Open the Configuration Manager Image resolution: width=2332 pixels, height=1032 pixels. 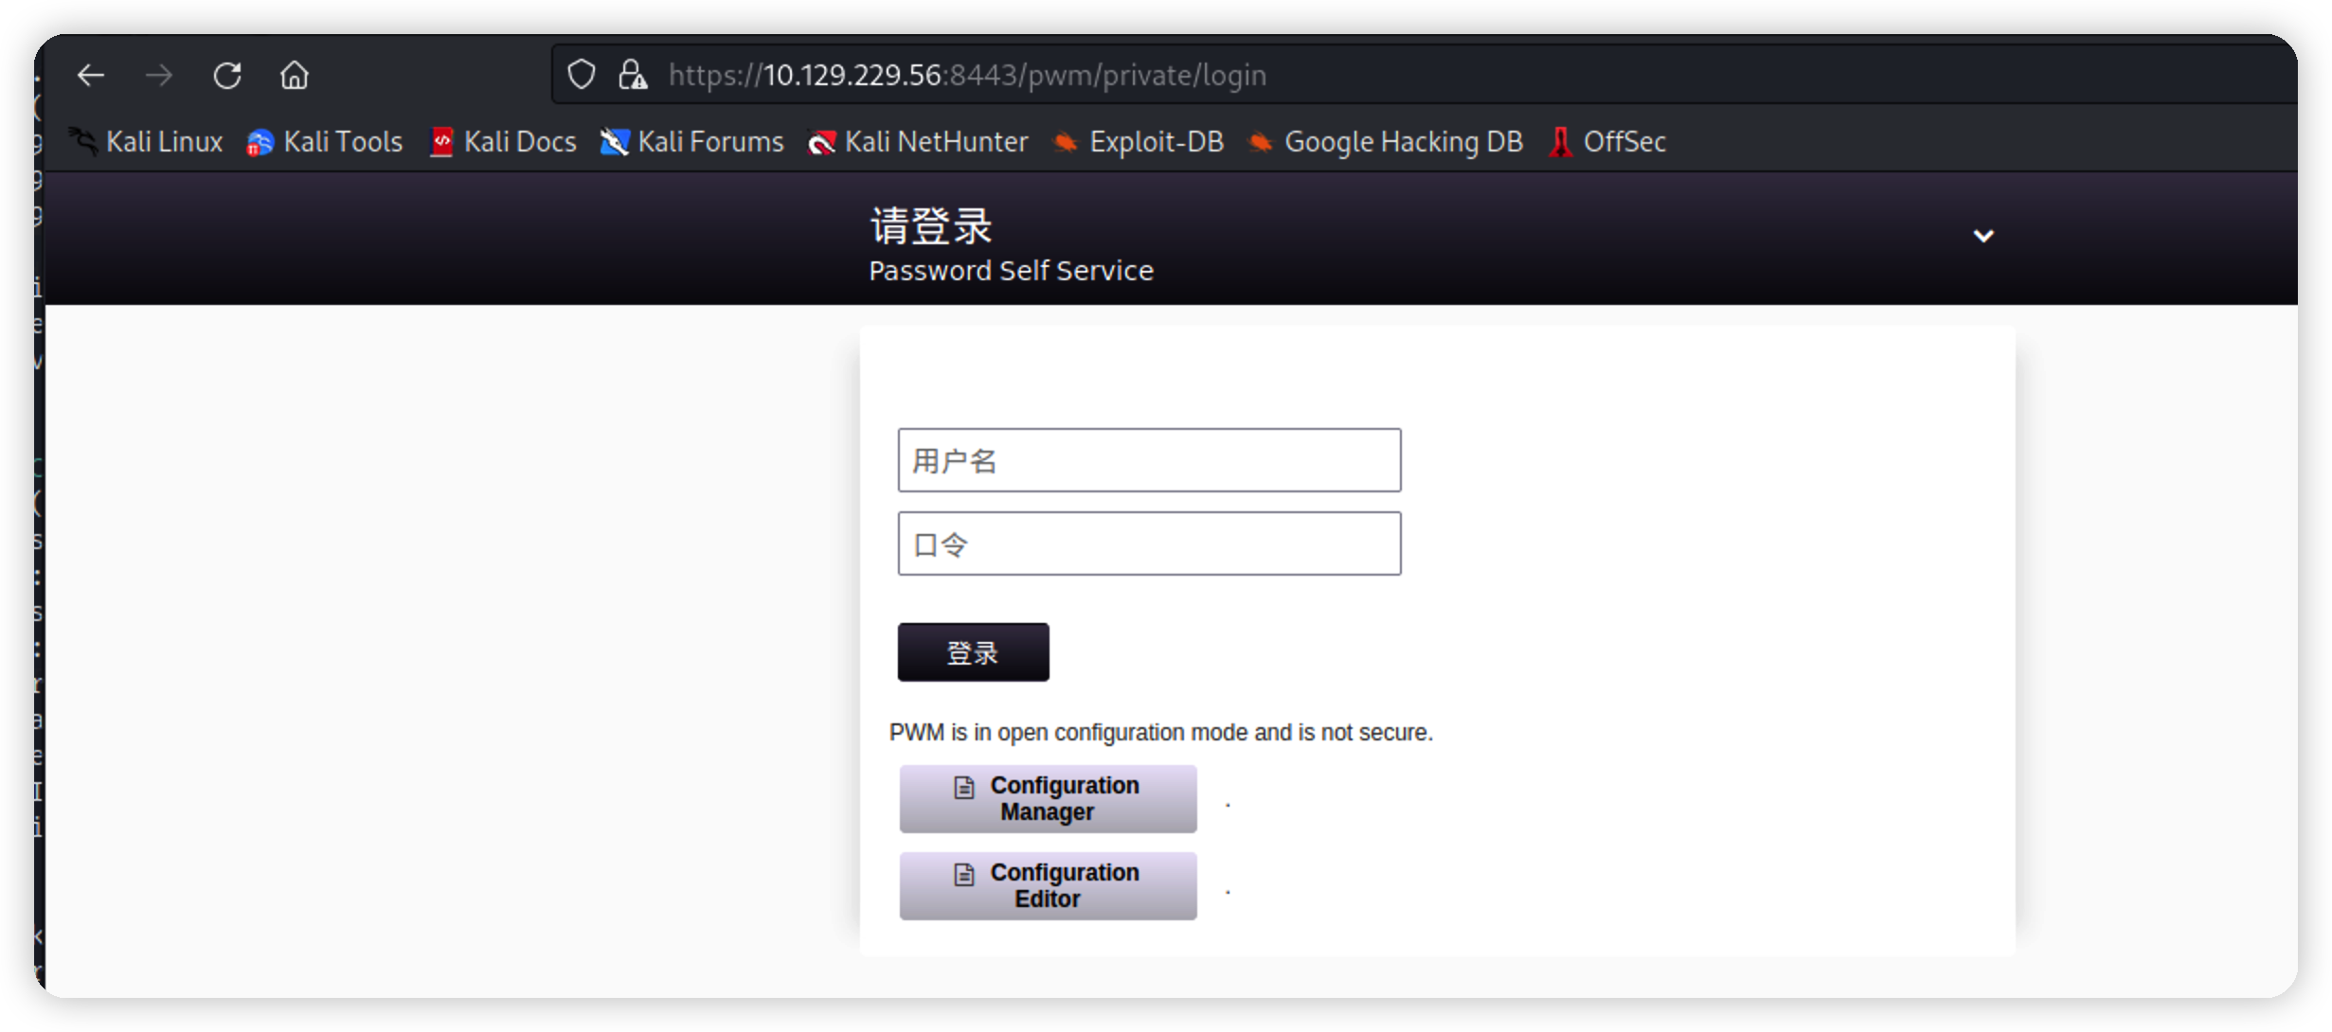pyautogui.click(x=1048, y=799)
